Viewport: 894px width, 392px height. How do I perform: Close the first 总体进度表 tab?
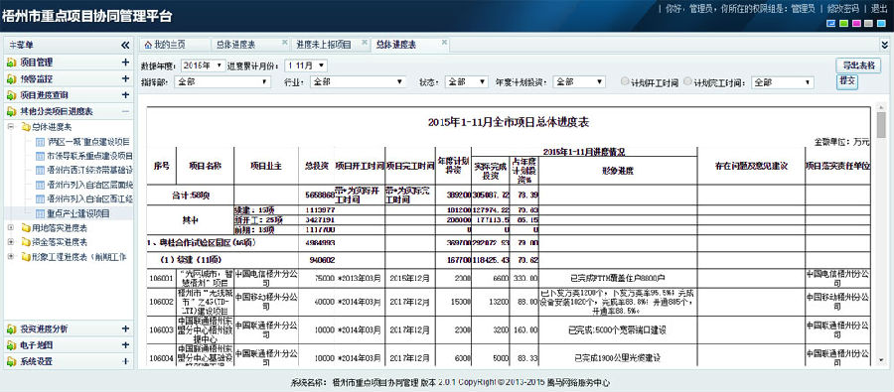284,43
